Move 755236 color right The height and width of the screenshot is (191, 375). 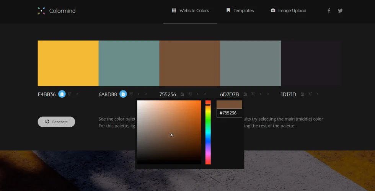click(x=205, y=94)
